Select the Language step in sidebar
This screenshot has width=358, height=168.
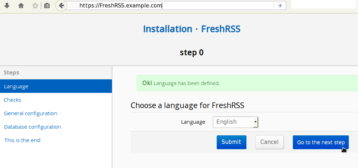pyautogui.click(x=16, y=86)
